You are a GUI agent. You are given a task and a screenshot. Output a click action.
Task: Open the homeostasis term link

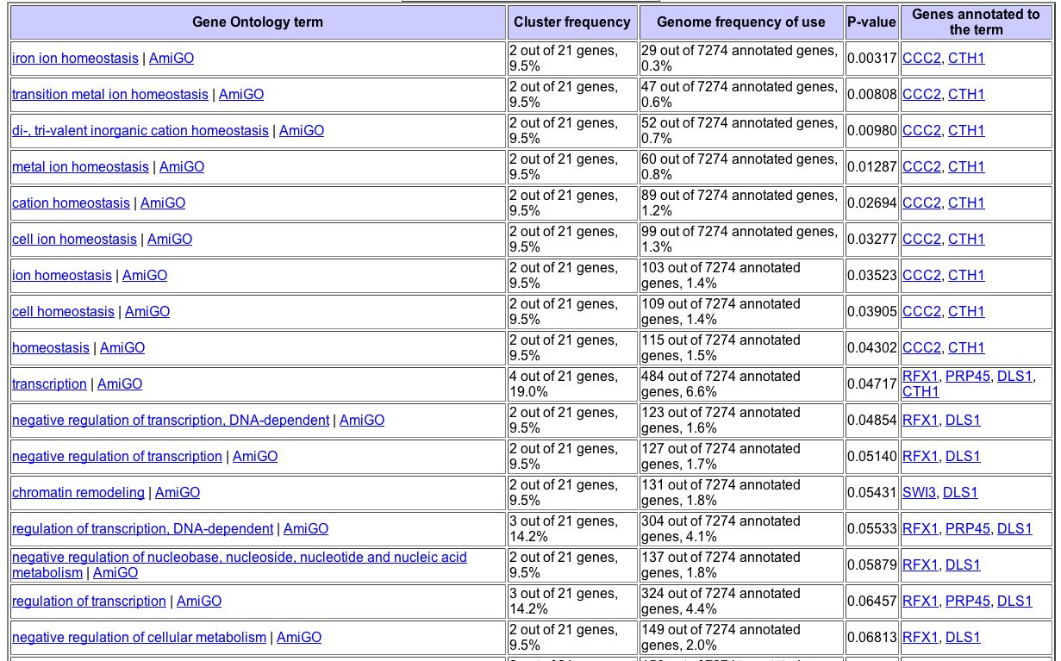[x=51, y=348]
